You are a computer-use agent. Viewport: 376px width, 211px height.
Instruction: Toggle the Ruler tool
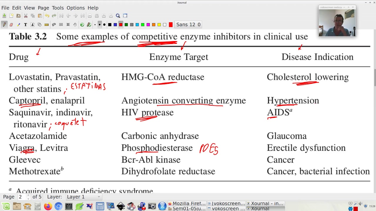point(47,25)
